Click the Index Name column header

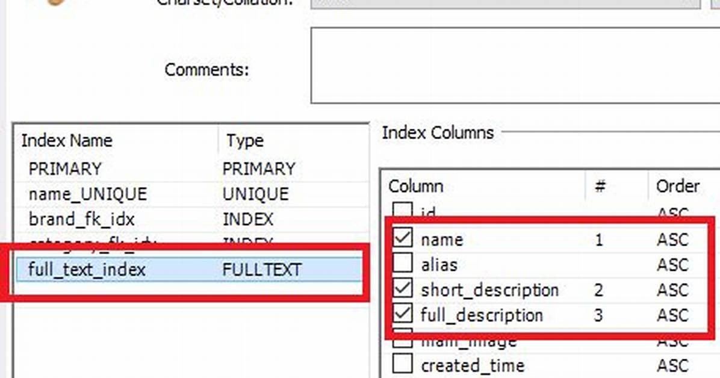67,140
